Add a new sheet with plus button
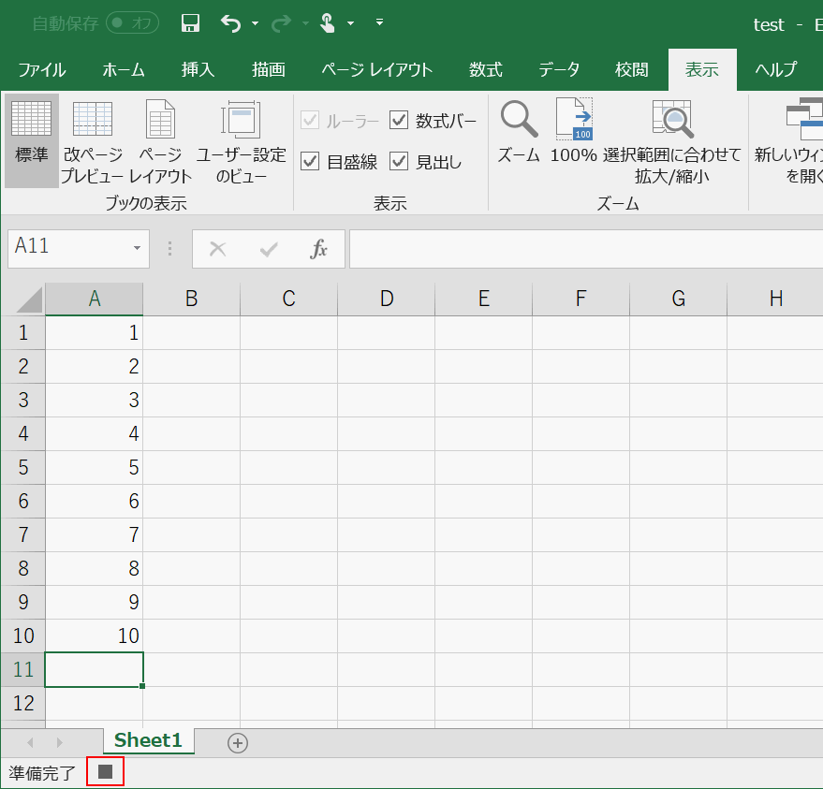The width and height of the screenshot is (823, 789). 238,743
